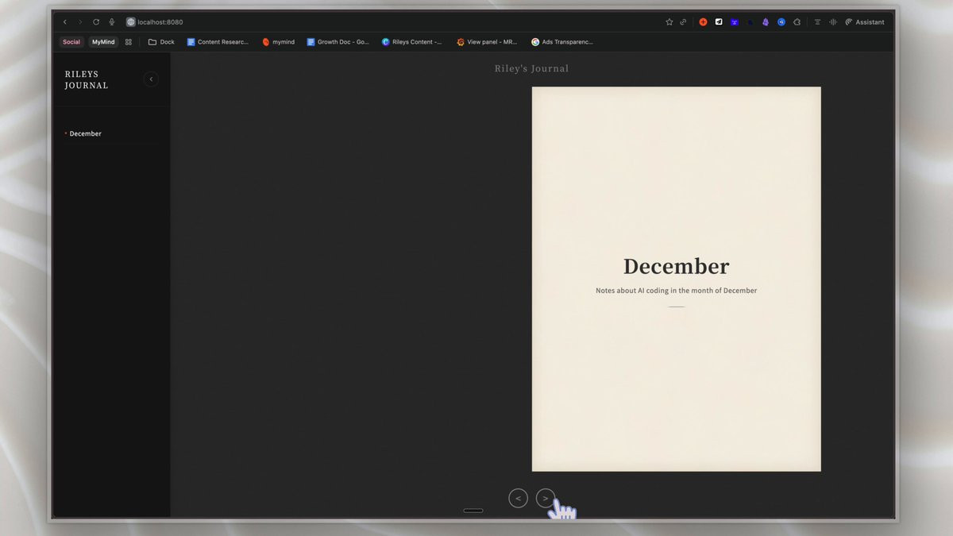Viewport: 953px width, 536px height.
Task: Open the Ads Transparency bookmark
Action: (x=562, y=42)
